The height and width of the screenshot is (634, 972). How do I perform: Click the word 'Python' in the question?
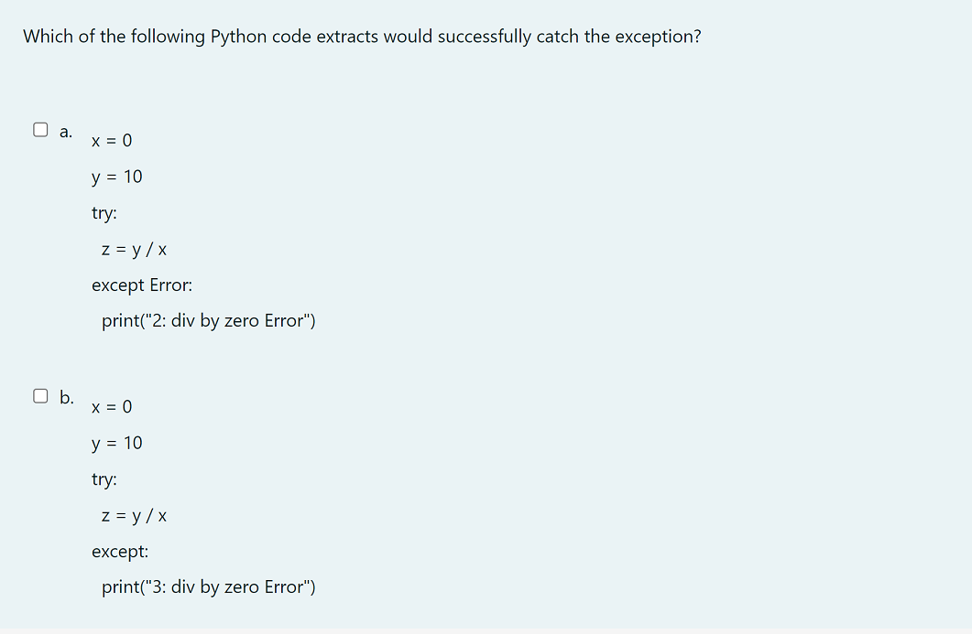click(x=235, y=37)
